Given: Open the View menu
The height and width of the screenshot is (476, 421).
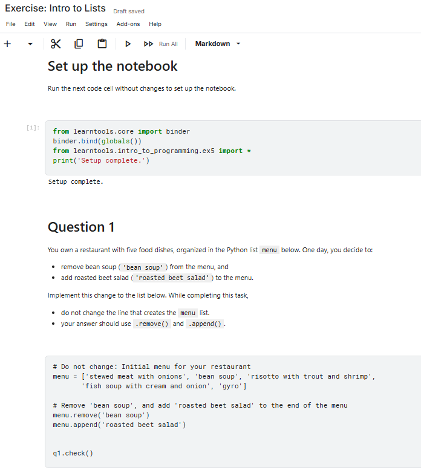Looking at the screenshot, I should coord(50,24).
